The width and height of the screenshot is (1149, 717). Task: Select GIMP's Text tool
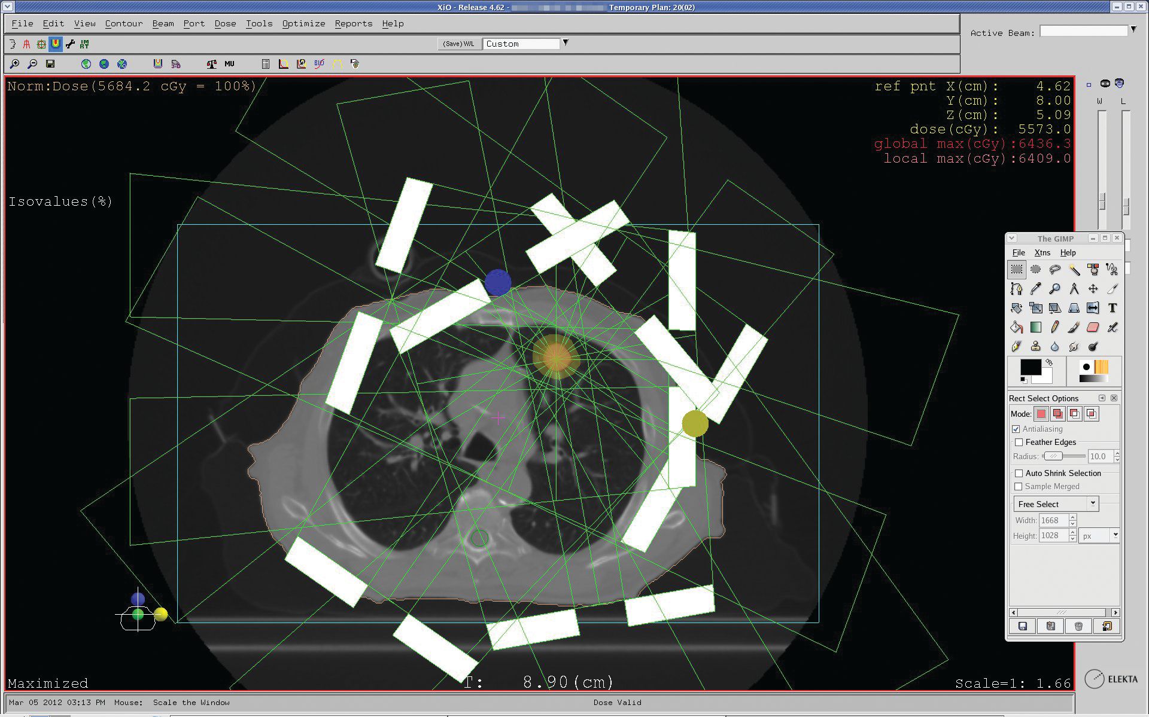coord(1112,308)
